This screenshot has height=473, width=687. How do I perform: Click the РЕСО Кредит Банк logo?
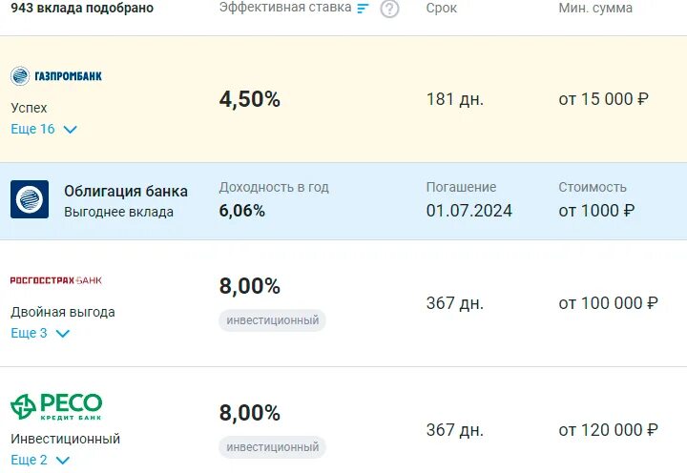point(56,407)
